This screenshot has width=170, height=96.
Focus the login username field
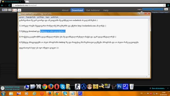[x=147, y=9]
